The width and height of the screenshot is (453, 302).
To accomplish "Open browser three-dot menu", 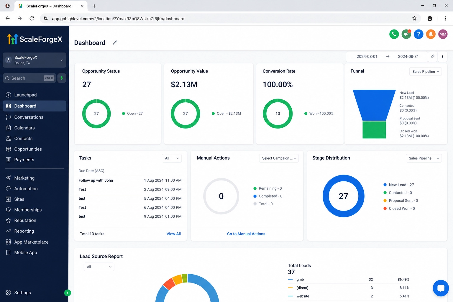I will (x=445, y=19).
